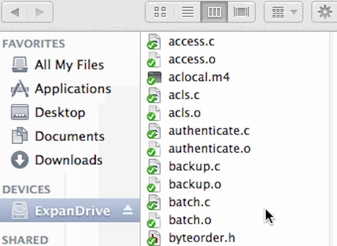Click the access.c file icon
Screen dimensions: 337x246
(154, 42)
